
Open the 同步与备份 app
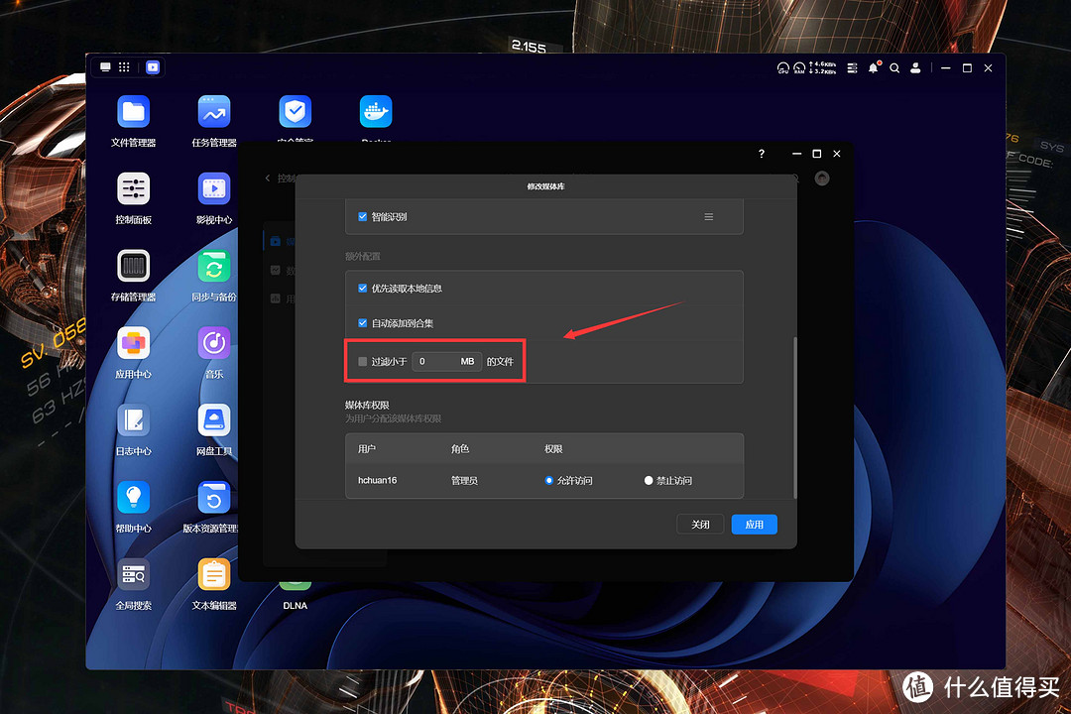[x=213, y=267]
